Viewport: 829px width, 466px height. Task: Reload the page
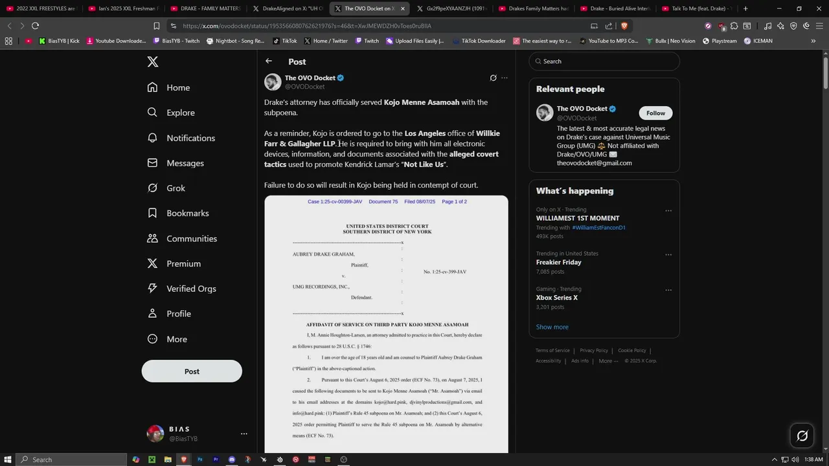tap(35, 26)
